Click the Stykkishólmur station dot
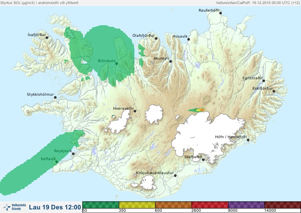Image resolution: width=301 pixels, height=213 pixels. coord(55,98)
